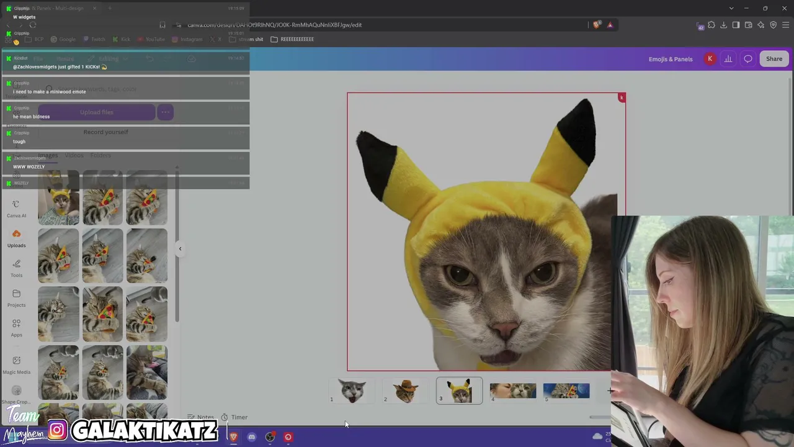Select page 5 thumbnail
The image size is (794, 447).
(x=566, y=391)
